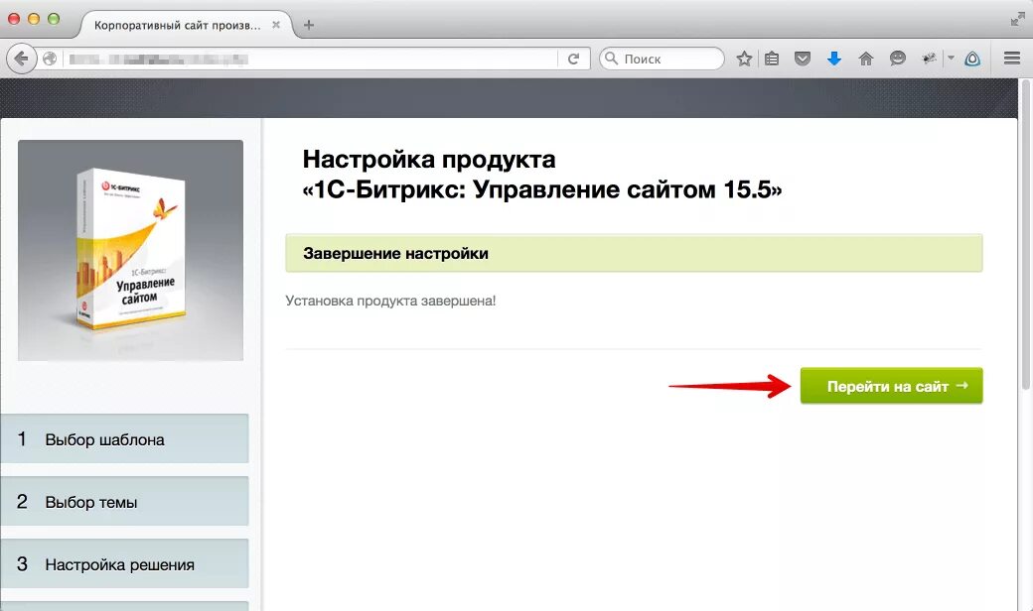Click the Завершение настройки header bar
The height and width of the screenshot is (611, 1033).
[x=634, y=253]
